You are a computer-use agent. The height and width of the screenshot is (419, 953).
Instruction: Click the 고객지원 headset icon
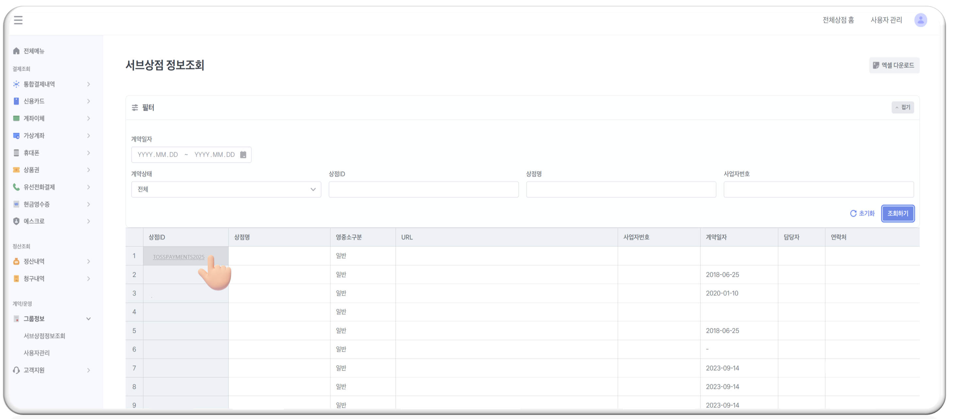point(16,370)
